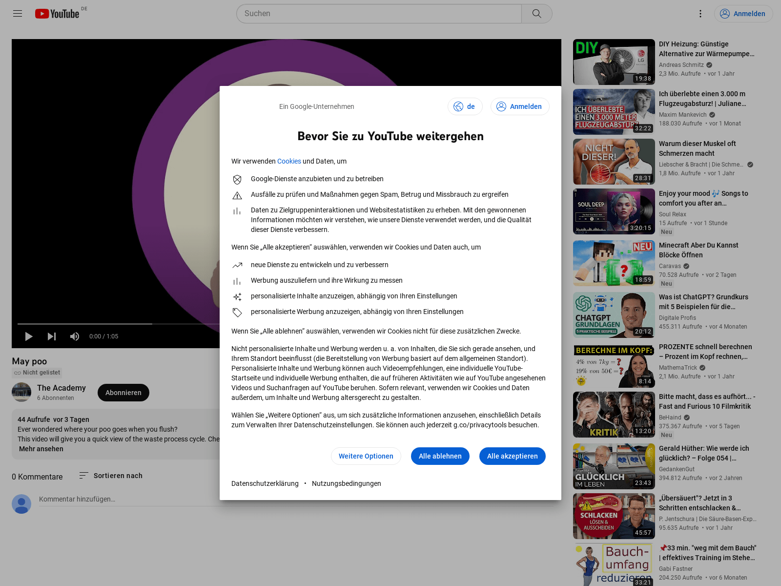Click Alle akzeptieren

(x=512, y=456)
